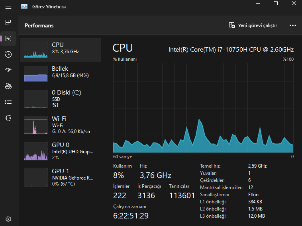This screenshot has height=226, width=302.
Task: Open Task Manager settings gear
Action: [x=8, y=218]
